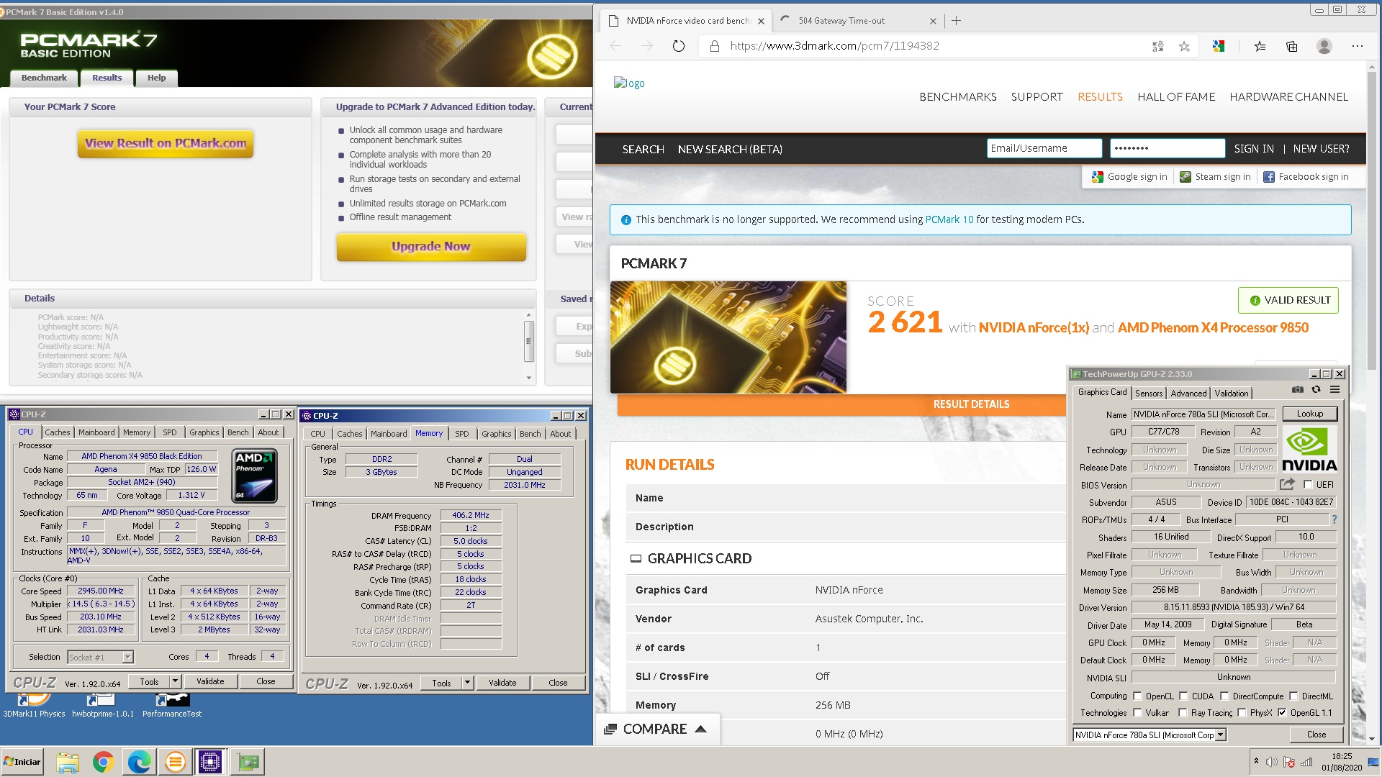Open Edge from the taskbar
Screen dimensions: 1382x777
click(139, 762)
